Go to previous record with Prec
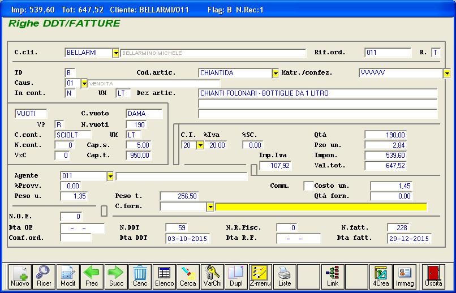Viewport: 456px width, 293px height. click(92, 277)
